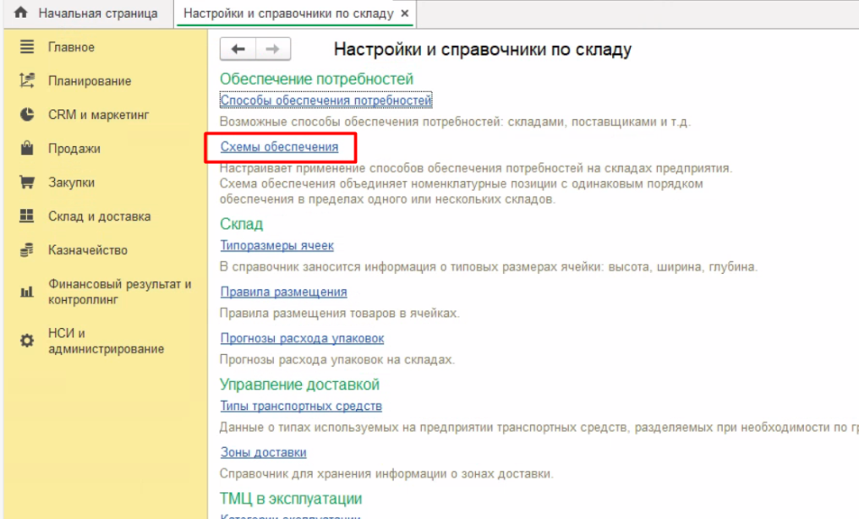The width and height of the screenshot is (859, 519).
Task: Open the Правила размещения link
Action: pos(283,292)
